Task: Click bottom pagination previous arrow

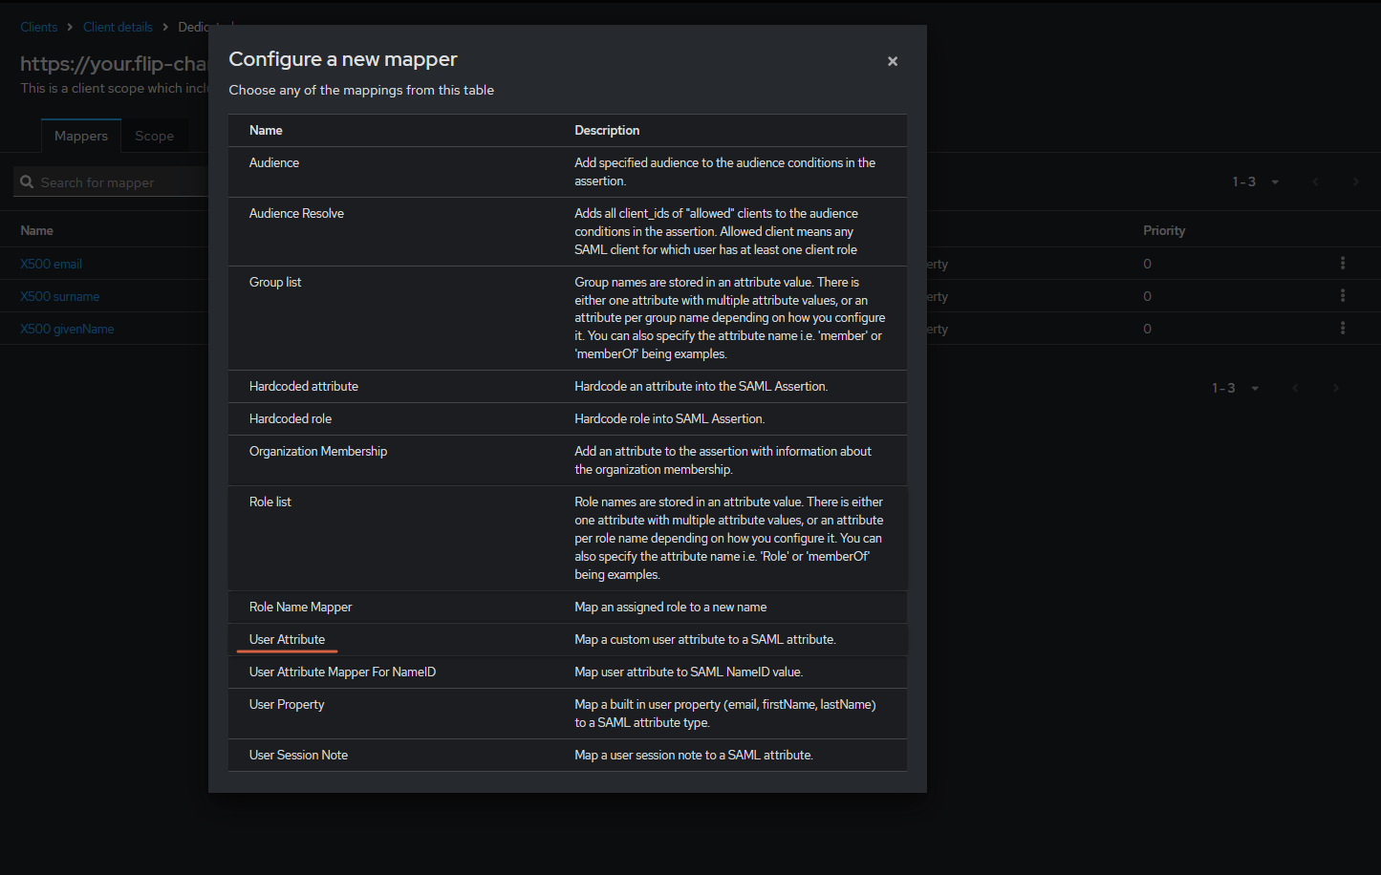Action: (x=1296, y=388)
